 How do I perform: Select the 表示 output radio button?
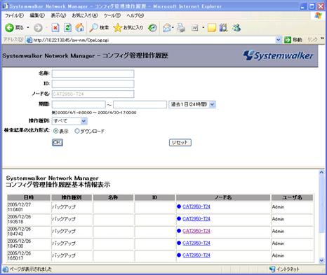pos(55,131)
